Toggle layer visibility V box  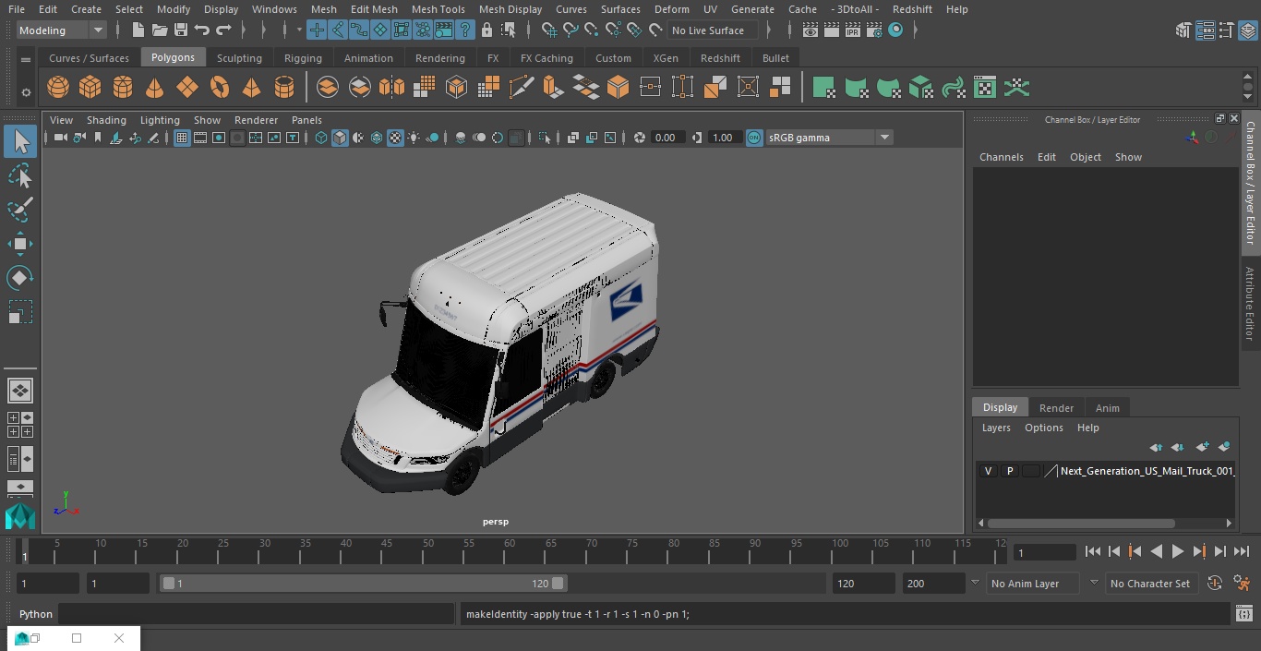989,471
